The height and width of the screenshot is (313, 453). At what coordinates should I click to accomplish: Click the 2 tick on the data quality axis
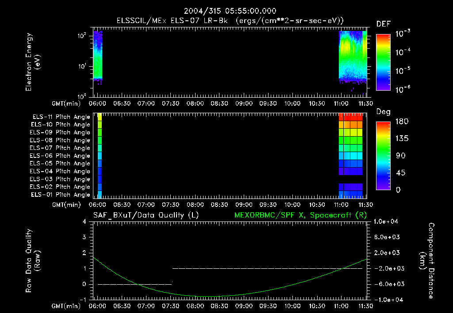tap(84, 253)
